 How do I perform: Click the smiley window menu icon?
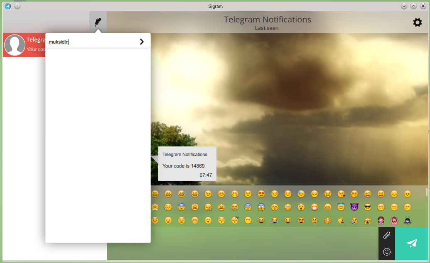[x=17, y=6]
